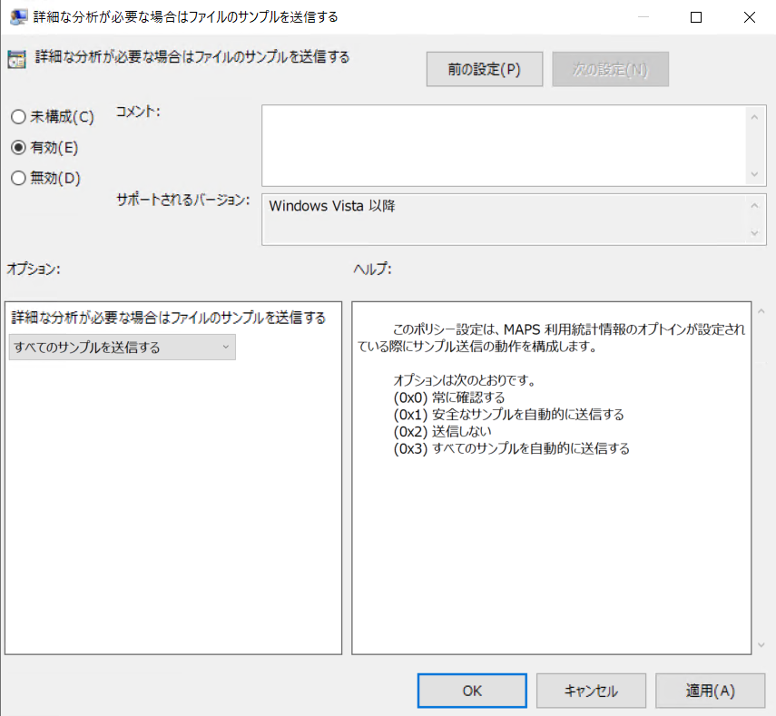Enable the policy via 有効(E) radio button
The image size is (776, 716).
coord(16,147)
